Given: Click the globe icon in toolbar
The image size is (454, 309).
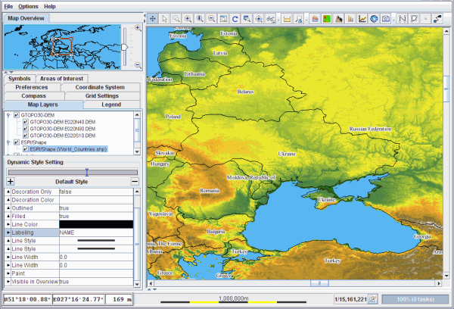Looking at the screenshot, I should (x=374, y=17).
